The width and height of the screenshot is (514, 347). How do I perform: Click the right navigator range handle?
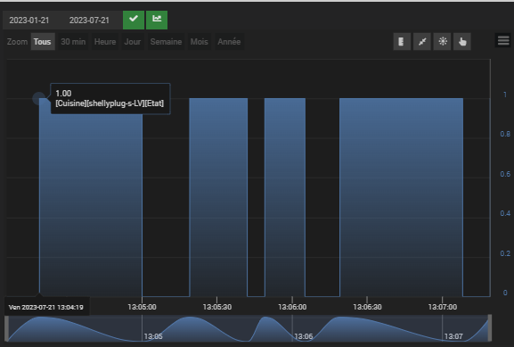[x=490, y=328]
